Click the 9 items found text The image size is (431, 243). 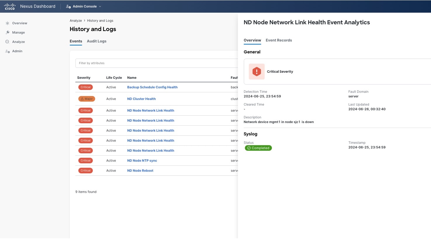86,192
